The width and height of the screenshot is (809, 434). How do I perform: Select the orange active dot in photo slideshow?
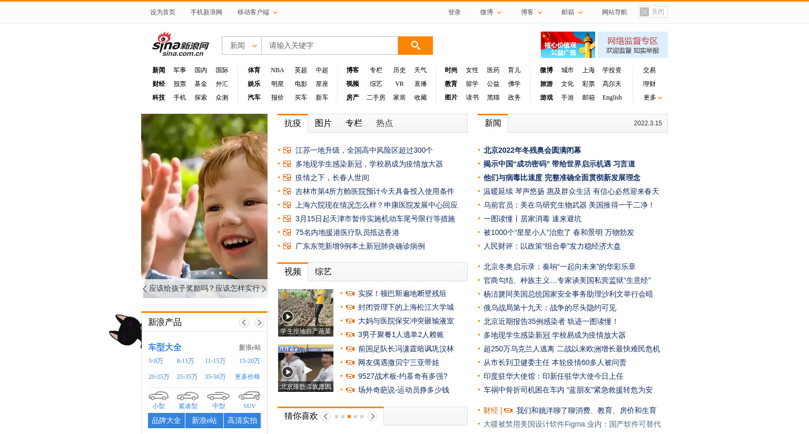pyautogui.click(x=228, y=273)
